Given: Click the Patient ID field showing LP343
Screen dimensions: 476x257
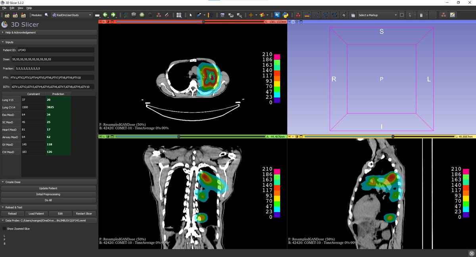Looking at the screenshot, I should 56,50.
